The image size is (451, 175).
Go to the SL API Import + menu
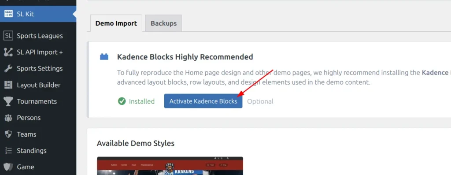click(38, 52)
